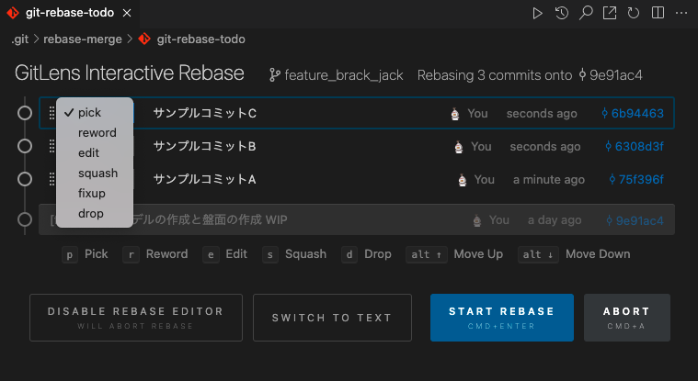Click the 'e' Edit shortcut key hint

pyautogui.click(x=211, y=254)
